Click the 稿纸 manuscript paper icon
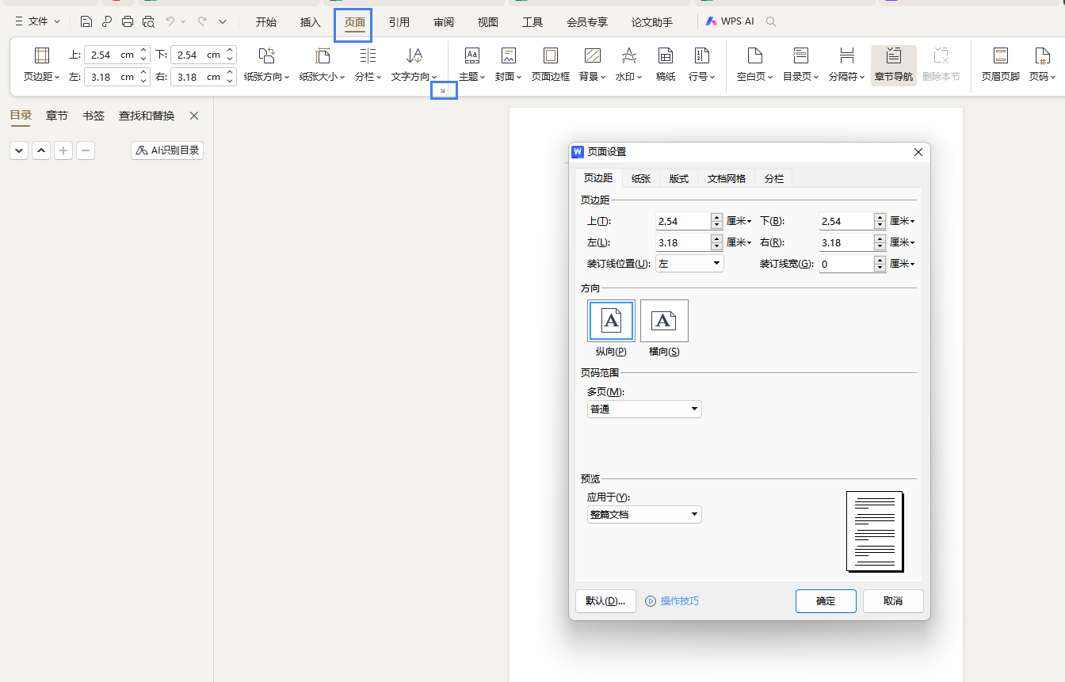1065x682 pixels. pos(666,55)
